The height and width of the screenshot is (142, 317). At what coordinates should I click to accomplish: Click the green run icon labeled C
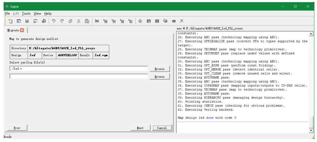pos(130,21)
